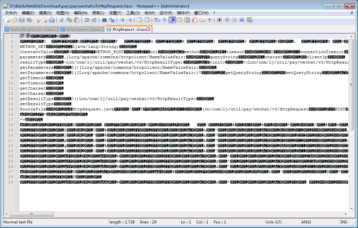
Task: Click the Save All toolbar icon
Action: pyautogui.click(x=29, y=20)
